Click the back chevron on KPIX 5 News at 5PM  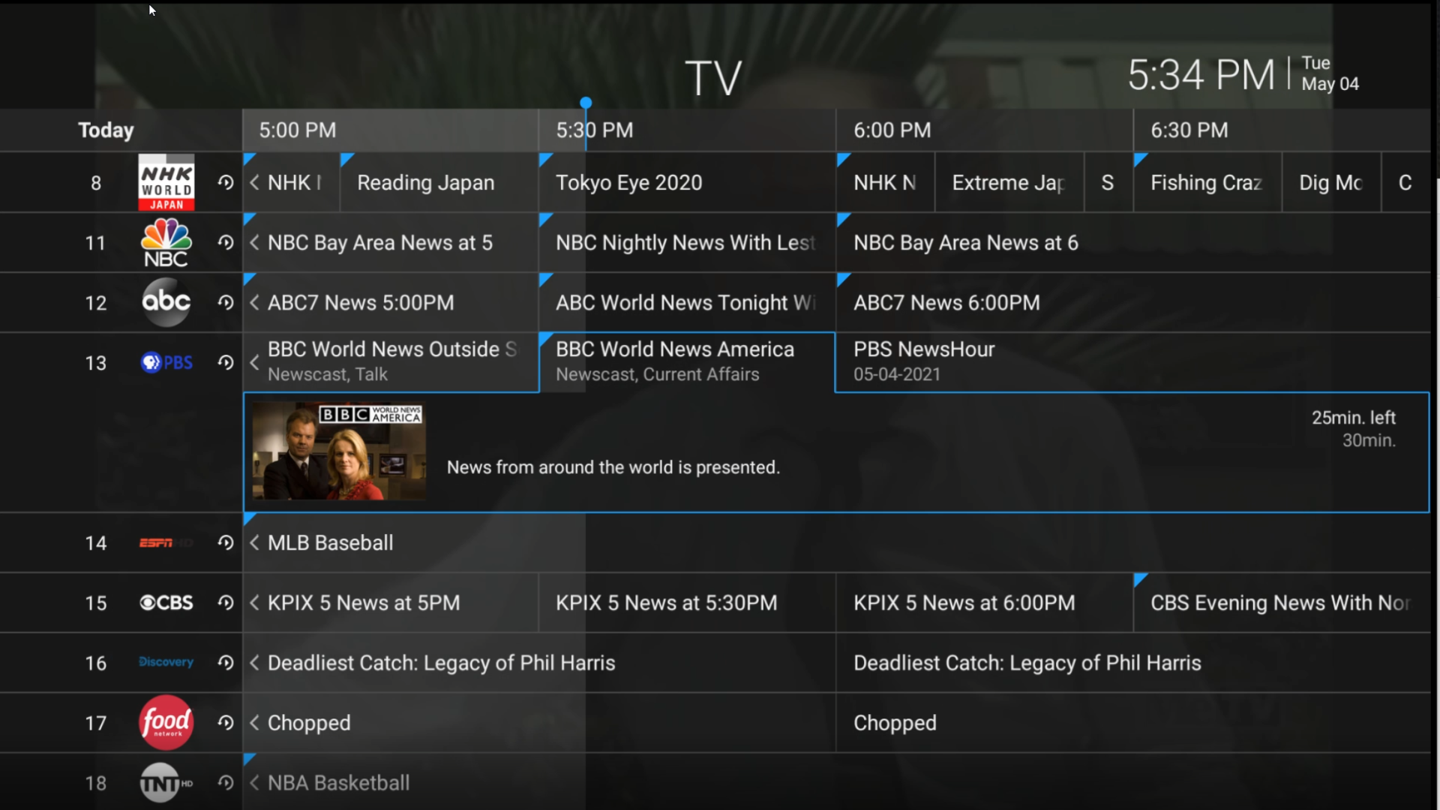coord(254,602)
